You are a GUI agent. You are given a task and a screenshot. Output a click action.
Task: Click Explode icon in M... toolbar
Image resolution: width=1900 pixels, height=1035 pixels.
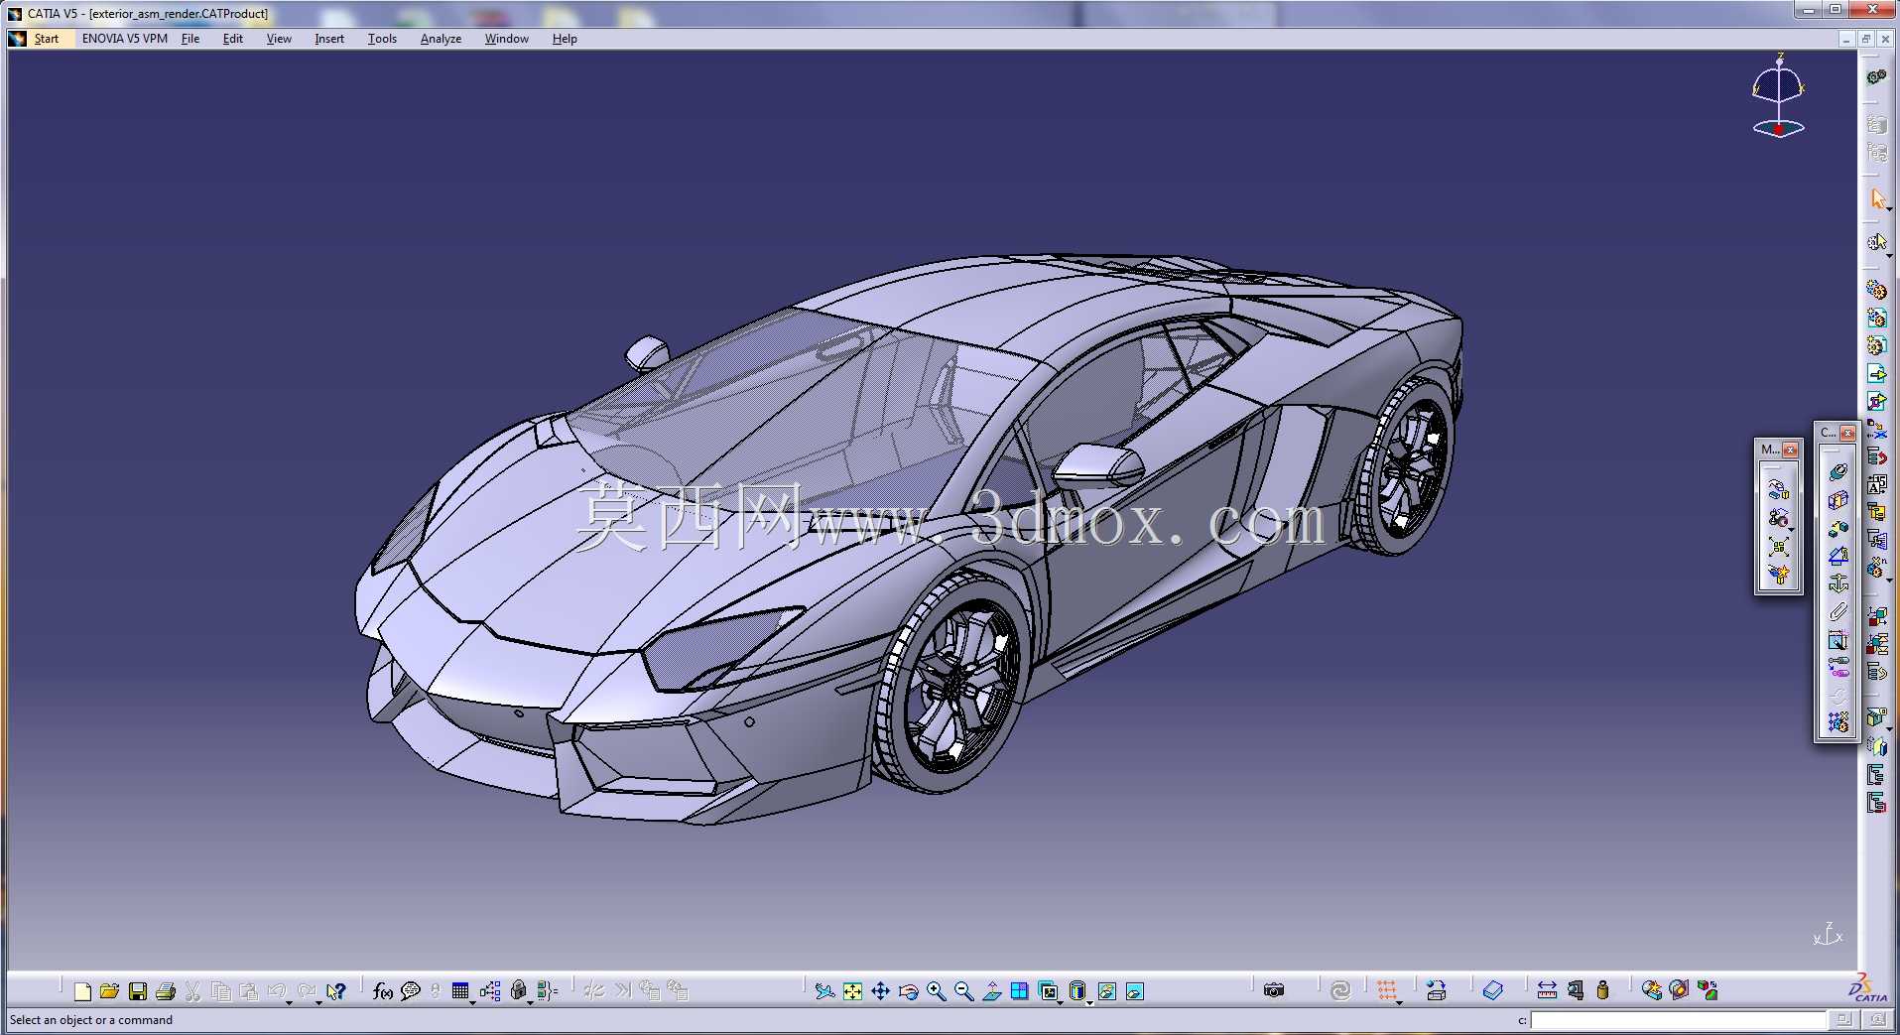(1778, 547)
